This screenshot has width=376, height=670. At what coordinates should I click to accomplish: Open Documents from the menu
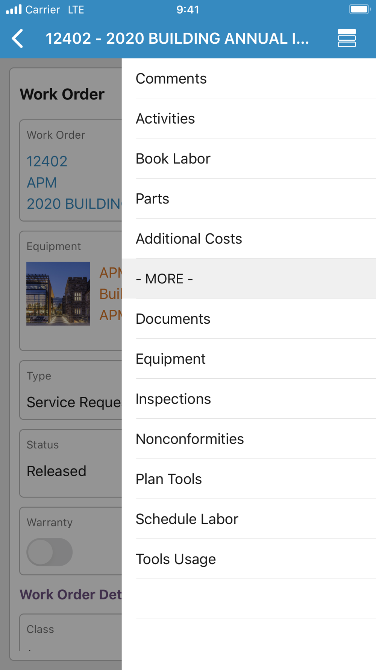[249, 319]
